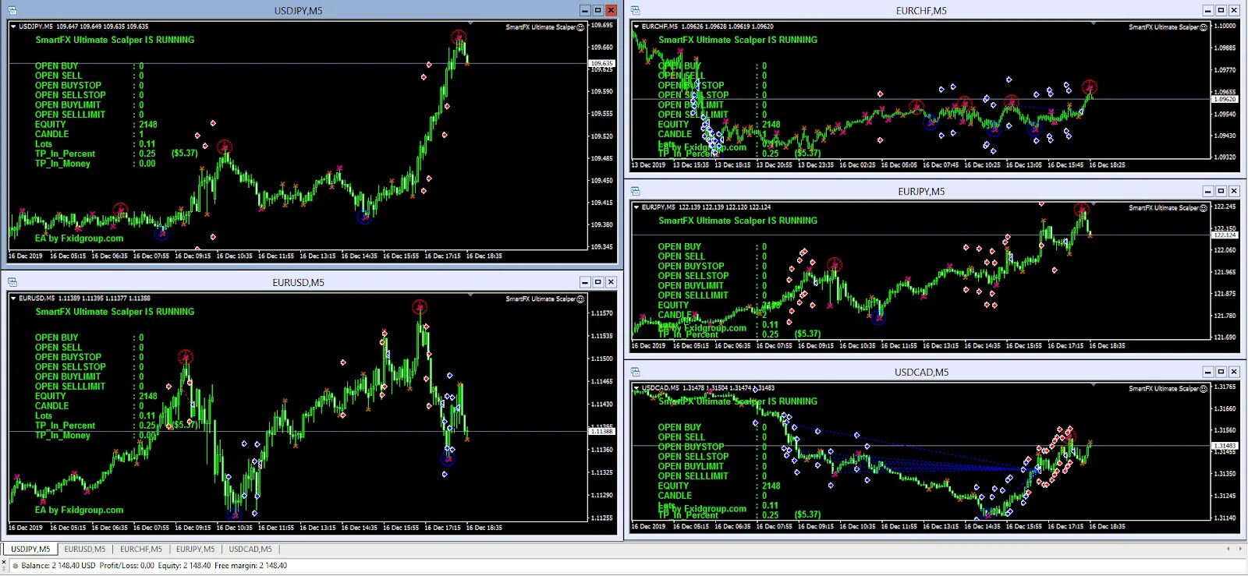1248x576 pixels.
Task: Click the EURCHF,M5 window title bar
Action: [x=921, y=11]
